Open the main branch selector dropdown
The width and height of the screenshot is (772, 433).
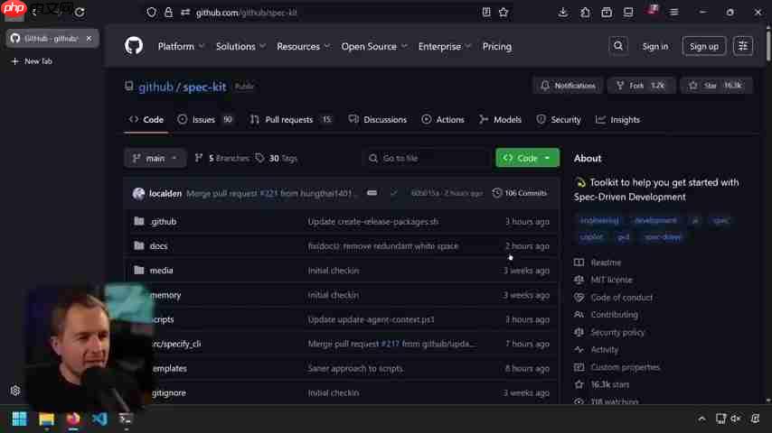(155, 158)
